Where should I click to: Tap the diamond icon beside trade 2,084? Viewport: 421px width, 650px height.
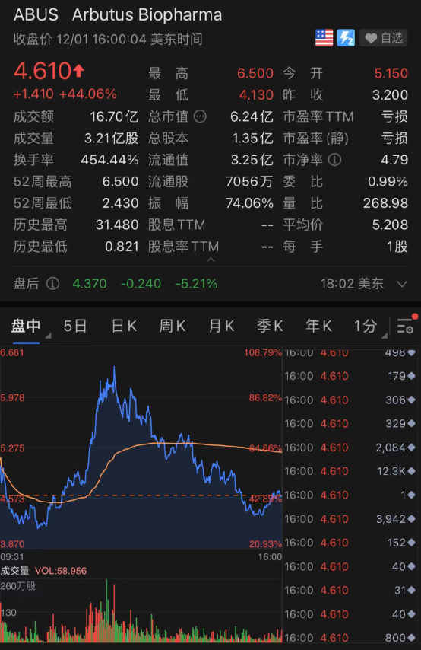[x=411, y=448]
